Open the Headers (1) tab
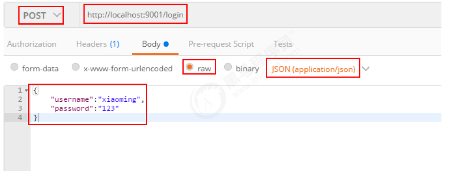Image resolution: width=456 pixels, height=171 pixels. tap(98, 44)
